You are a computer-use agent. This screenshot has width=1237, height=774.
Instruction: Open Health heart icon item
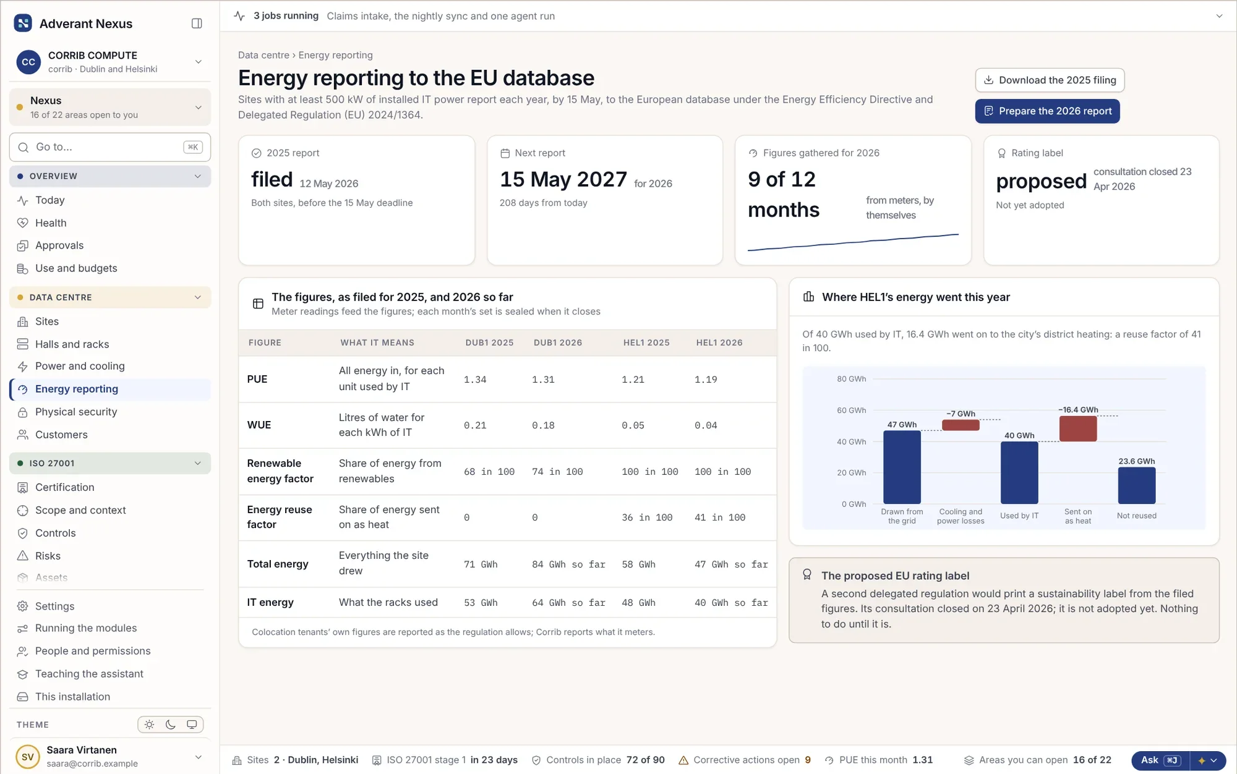[x=23, y=223]
